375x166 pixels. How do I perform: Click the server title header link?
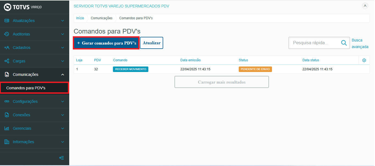[121, 6]
